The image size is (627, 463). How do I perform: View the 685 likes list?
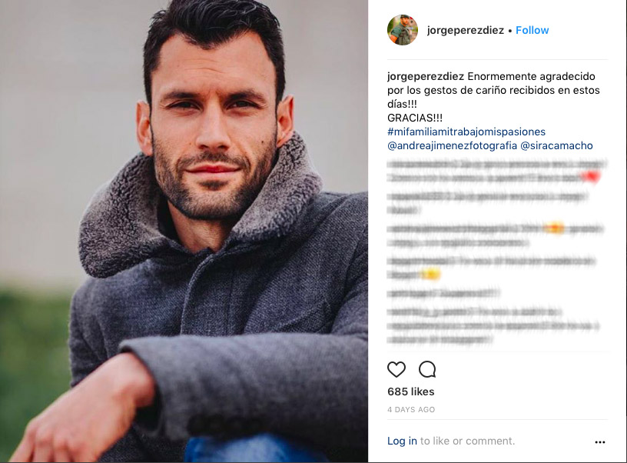click(x=410, y=391)
